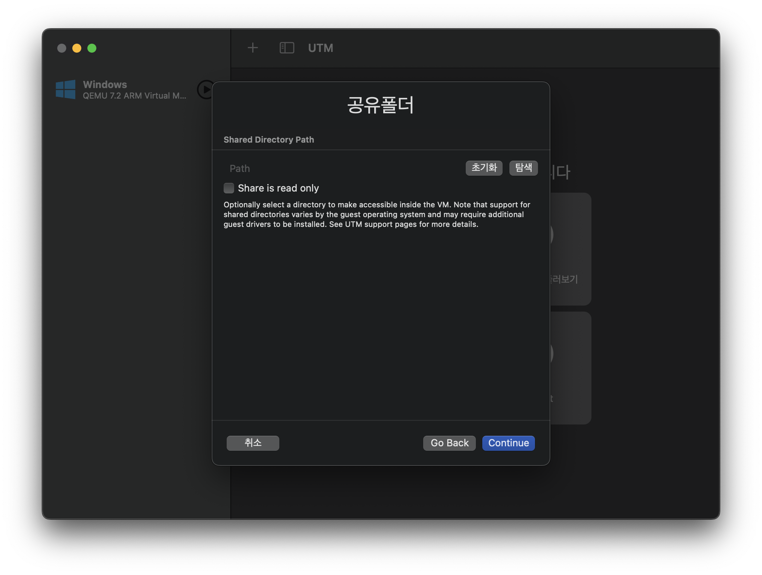Click the Windows logo icon in sidebar

(66, 90)
